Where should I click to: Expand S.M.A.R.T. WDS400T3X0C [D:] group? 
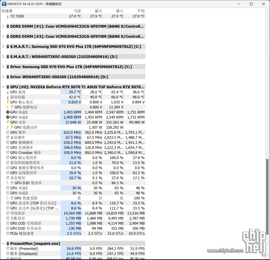tap(3, 56)
